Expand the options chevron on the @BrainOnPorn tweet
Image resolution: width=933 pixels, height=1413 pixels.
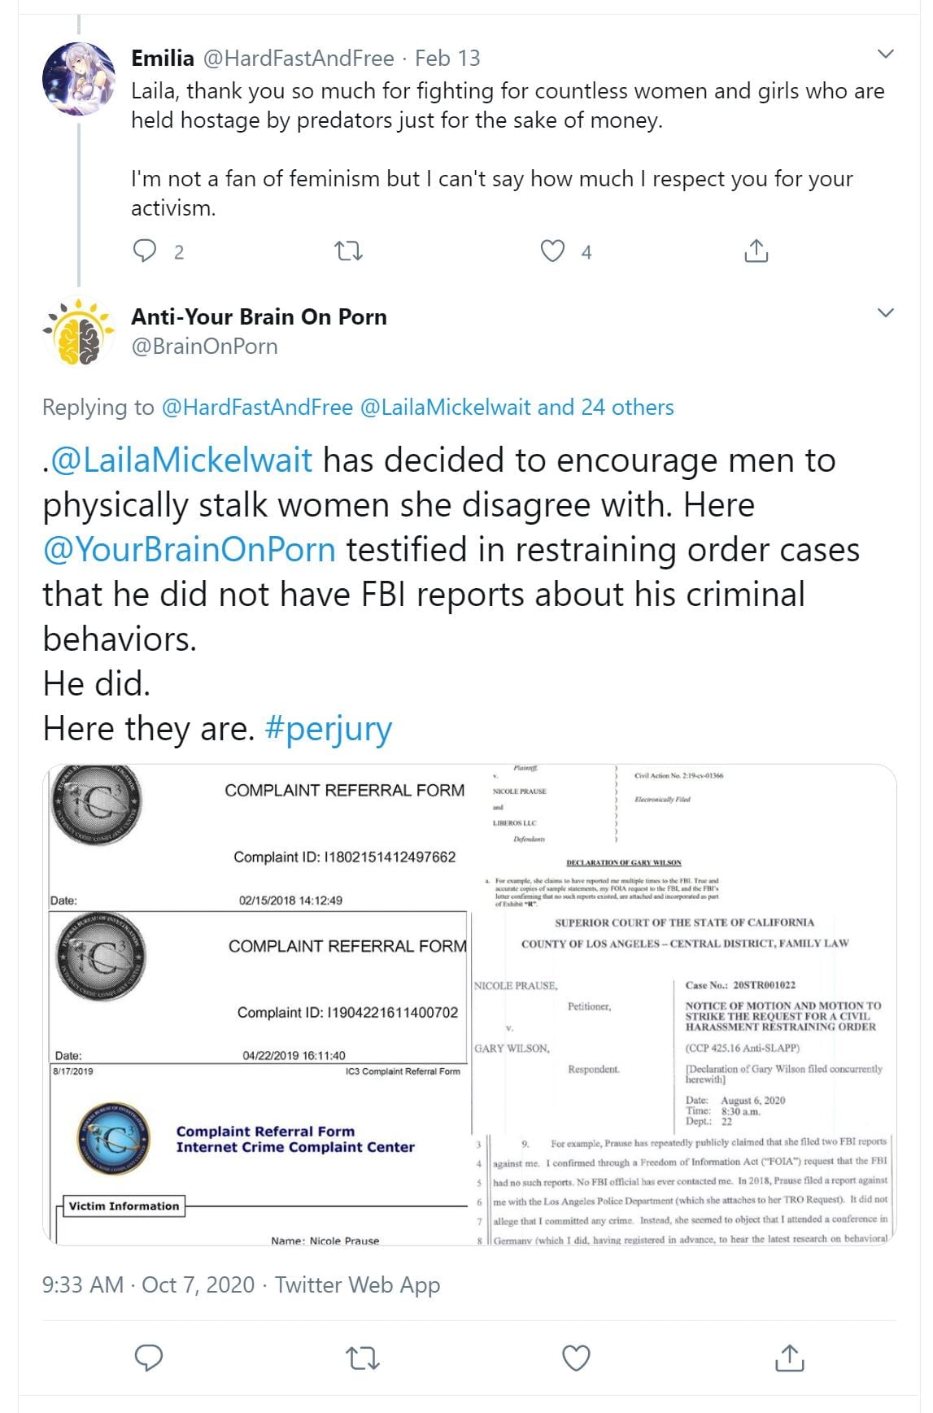pyautogui.click(x=886, y=313)
